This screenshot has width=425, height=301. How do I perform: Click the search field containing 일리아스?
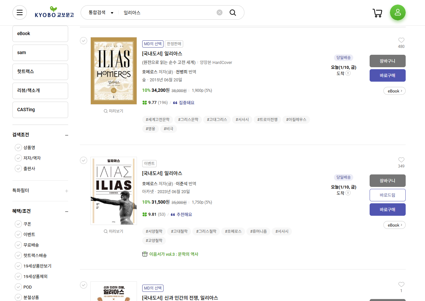click(168, 12)
